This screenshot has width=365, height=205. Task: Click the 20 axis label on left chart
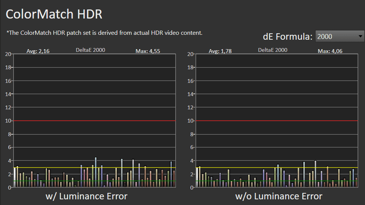tap(8, 54)
